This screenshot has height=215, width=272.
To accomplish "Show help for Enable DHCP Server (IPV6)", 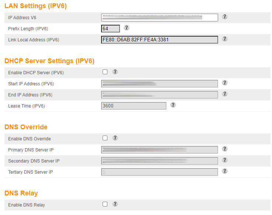I will tap(115, 72).
